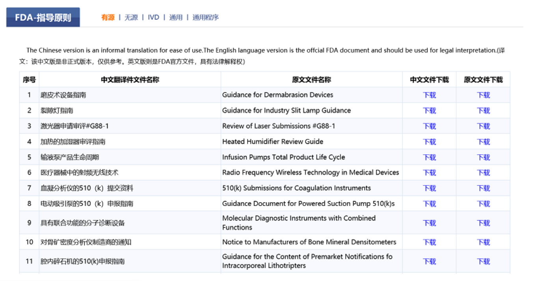Download original Coagulation Instruments 510(k) file
The width and height of the screenshot is (534, 281).
pos(483,188)
